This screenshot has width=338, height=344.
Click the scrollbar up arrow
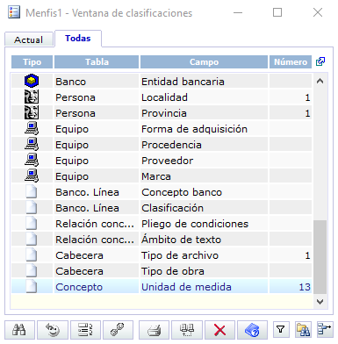pos(320,82)
